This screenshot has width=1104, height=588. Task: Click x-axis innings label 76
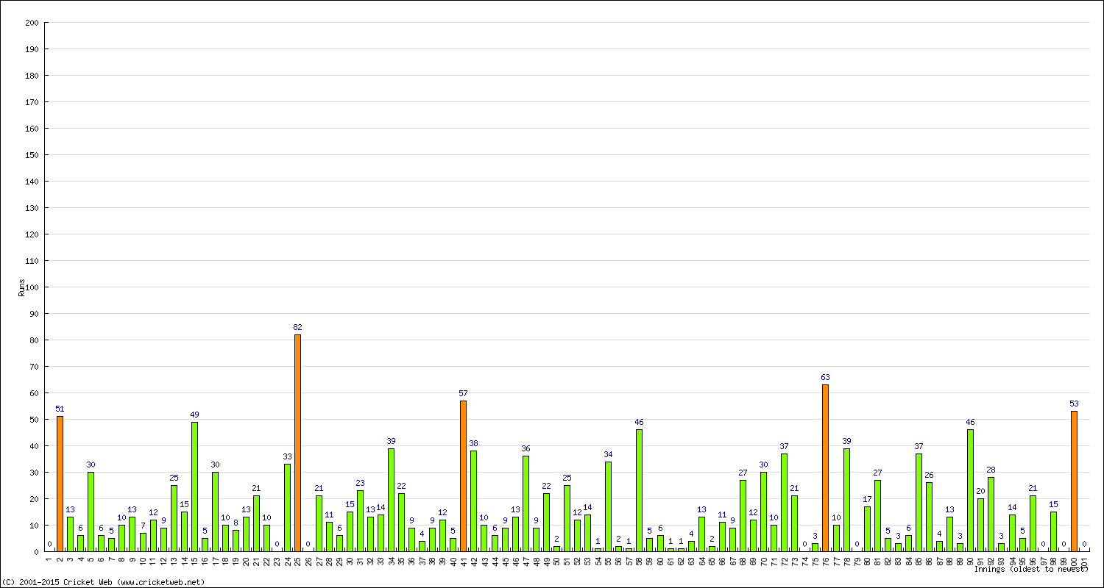tap(826, 560)
